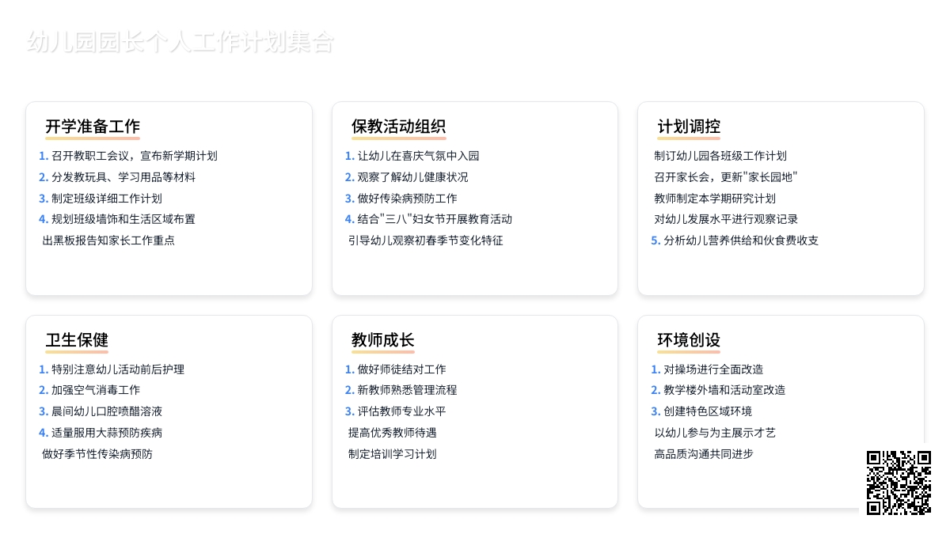The width and height of the screenshot is (950, 534).
Task: Select item 观察了解幼儿健康状况
Action: pos(412,177)
